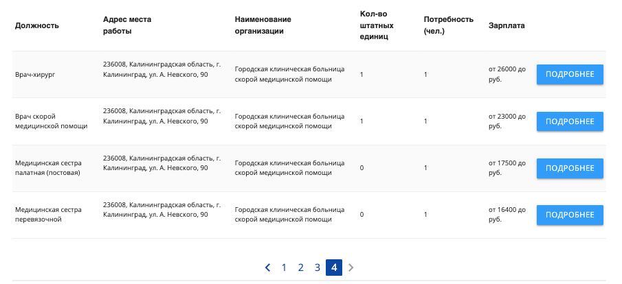Click ПОДРОБНЕЕ for Медицинская сестра палатная
Viewport: 622px width, 284px height.
(569, 168)
